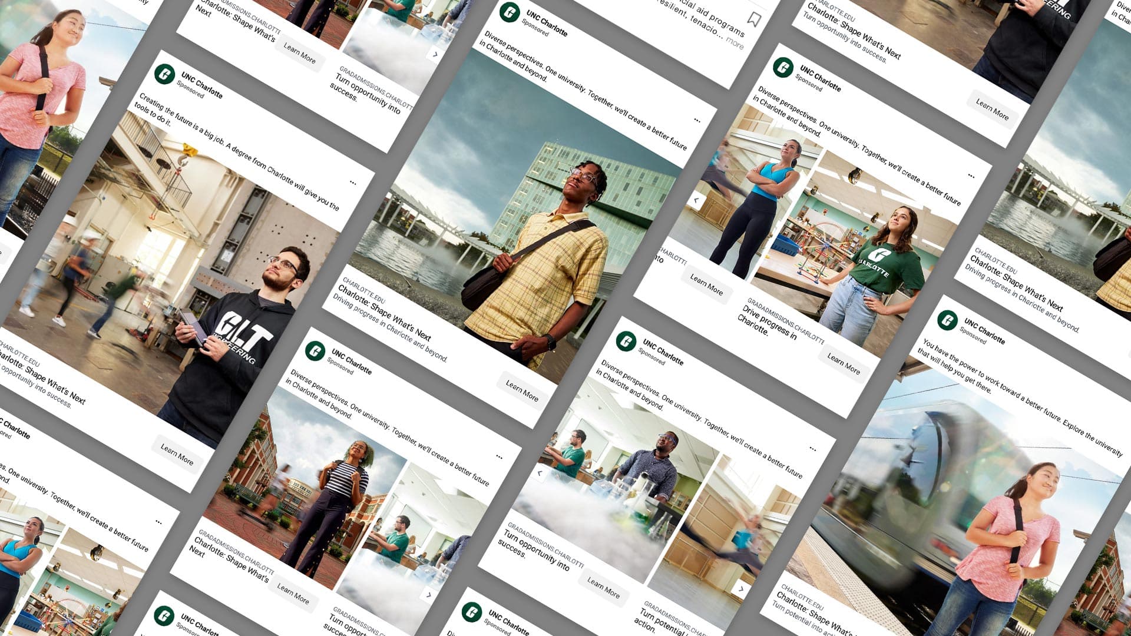Go to previous slide on chemistry lab carousel
The image size is (1131, 636).
tap(540, 473)
